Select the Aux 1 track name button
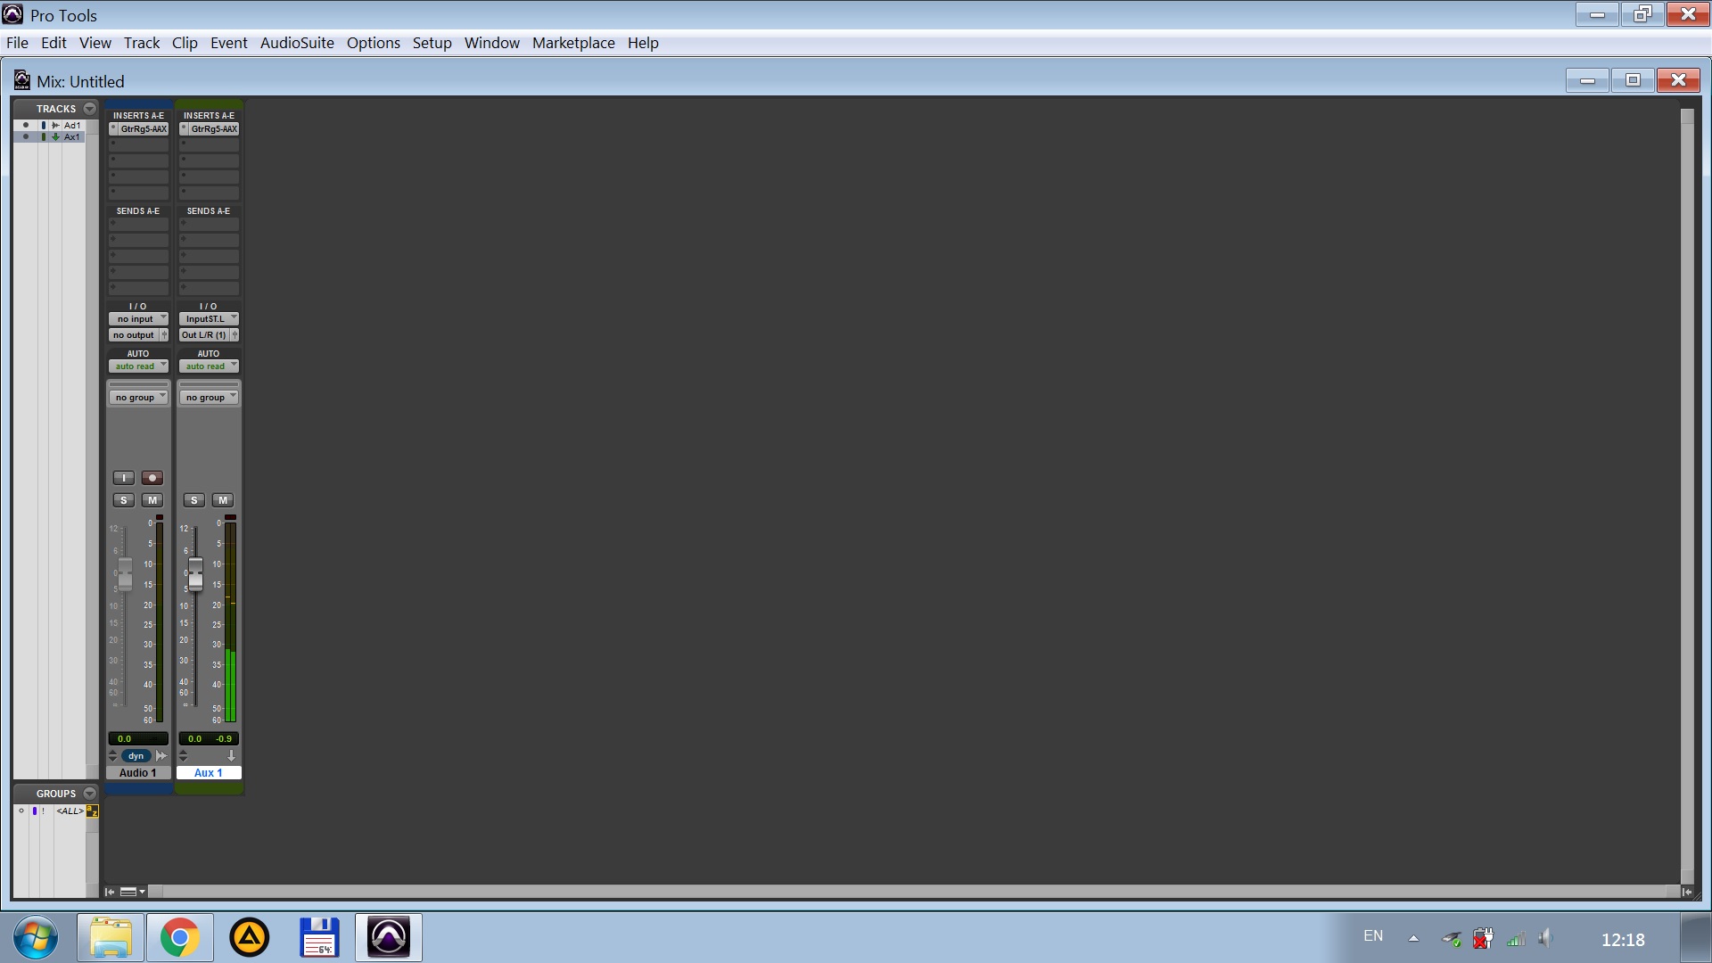This screenshot has height=963, width=1712. click(x=209, y=773)
